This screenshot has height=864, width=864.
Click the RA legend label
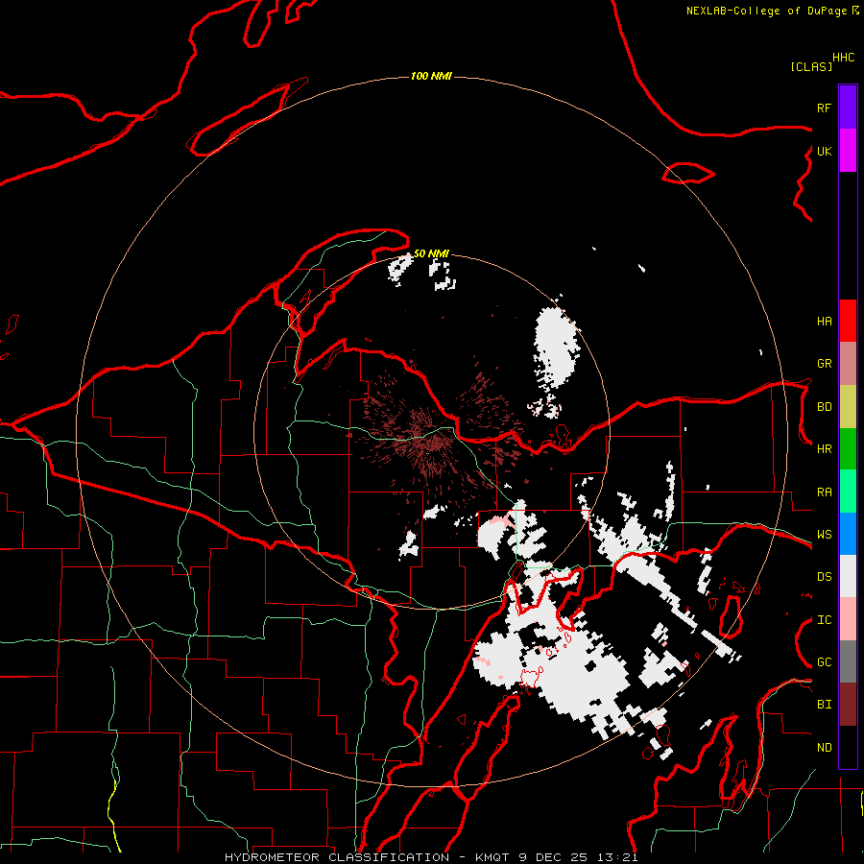[825, 492]
